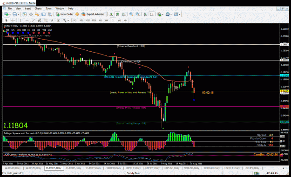Click the connection status bars icon
The height and width of the screenshot is (177, 291).
click(257, 173)
